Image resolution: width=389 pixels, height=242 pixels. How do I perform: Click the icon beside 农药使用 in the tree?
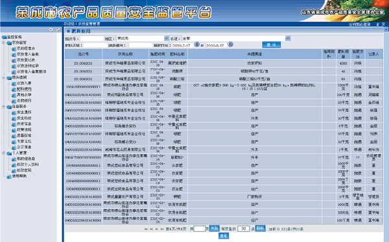point(14,101)
